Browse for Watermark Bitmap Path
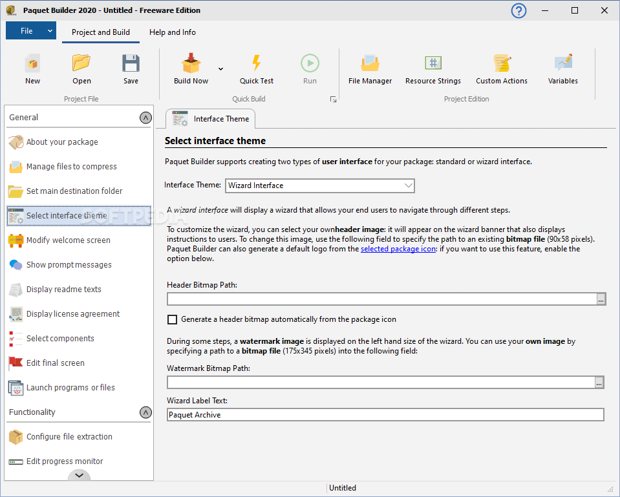Image resolution: width=620 pixels, height=497 pixels. tap(599, 383)
